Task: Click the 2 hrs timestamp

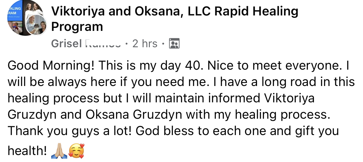Action: tap(145, 44)
